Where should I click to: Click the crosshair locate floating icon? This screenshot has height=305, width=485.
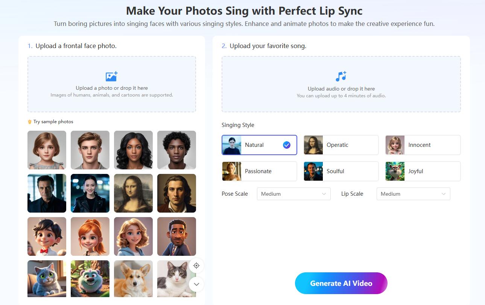pos(196,266)
